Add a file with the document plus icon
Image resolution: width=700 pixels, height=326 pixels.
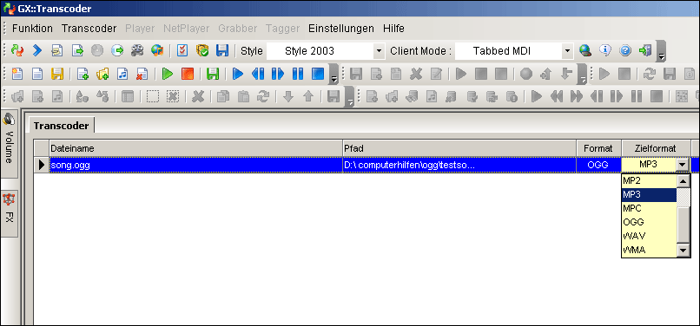coord(83,74)
